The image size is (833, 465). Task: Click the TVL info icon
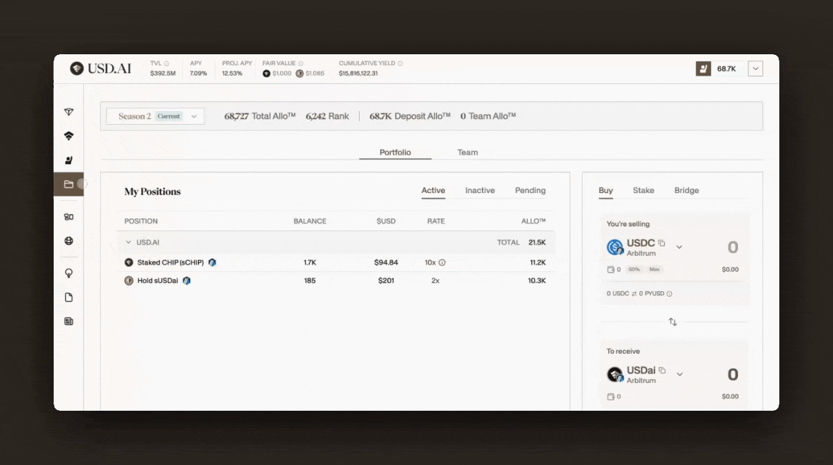[166, 63]
